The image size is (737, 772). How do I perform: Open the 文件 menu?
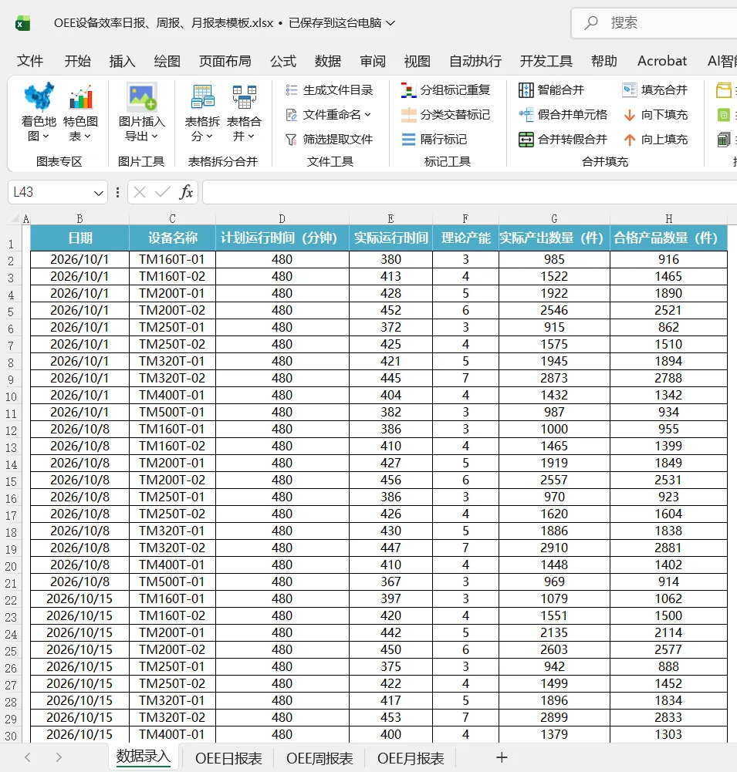30,61
